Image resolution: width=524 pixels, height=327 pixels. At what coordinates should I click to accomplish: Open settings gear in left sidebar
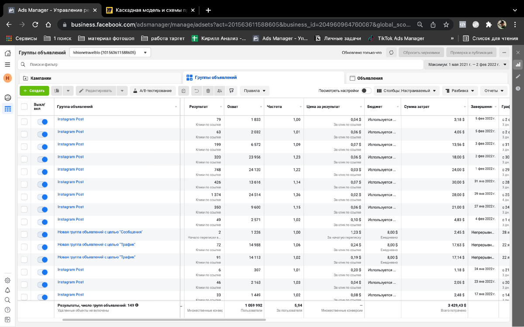click(7, 280)
